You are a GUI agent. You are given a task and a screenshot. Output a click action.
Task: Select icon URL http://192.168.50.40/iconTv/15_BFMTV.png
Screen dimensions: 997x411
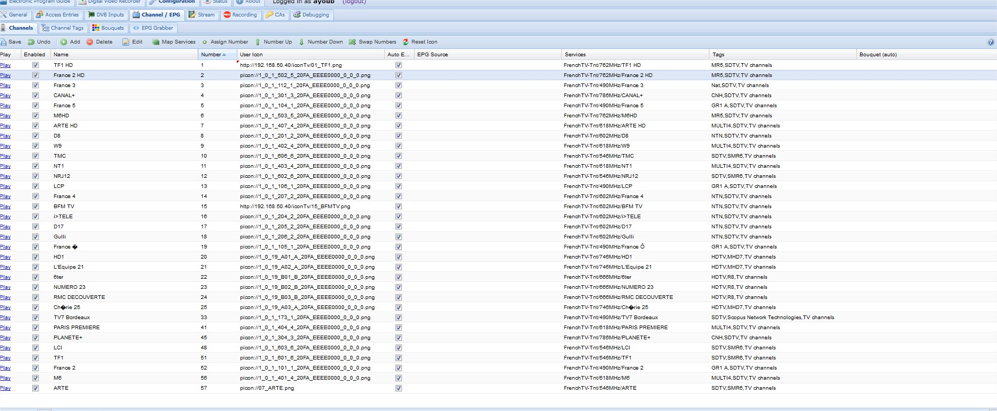(311, 207)
